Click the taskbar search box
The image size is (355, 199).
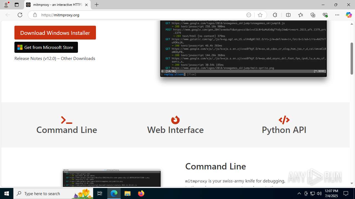pyautogui.click(x=53, y=193)
